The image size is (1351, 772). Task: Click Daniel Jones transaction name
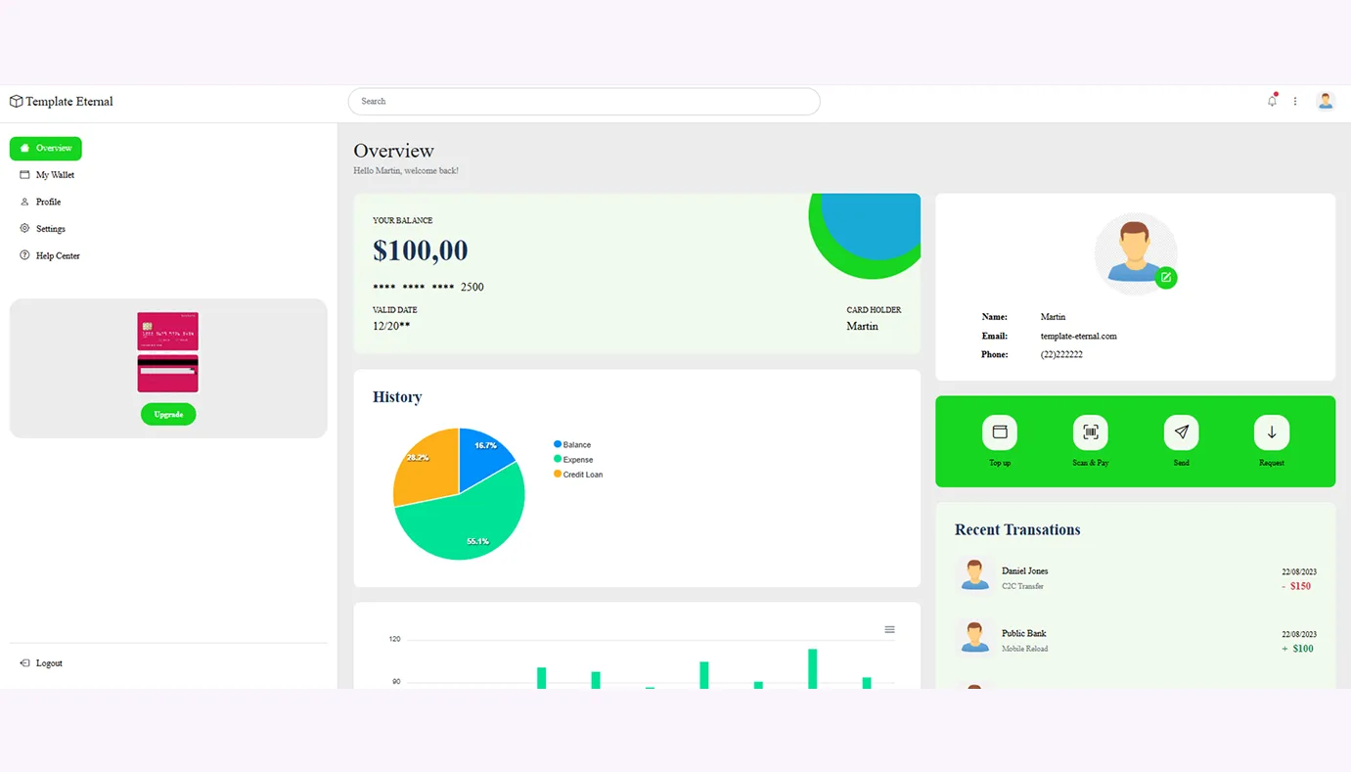pyautogui.click(x=1024, y=571)
